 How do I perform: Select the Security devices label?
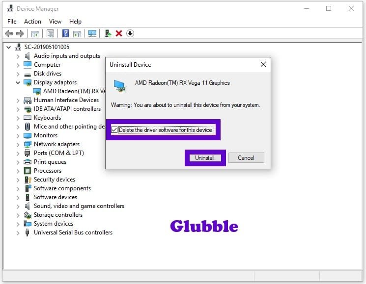[x=55, y=180]
